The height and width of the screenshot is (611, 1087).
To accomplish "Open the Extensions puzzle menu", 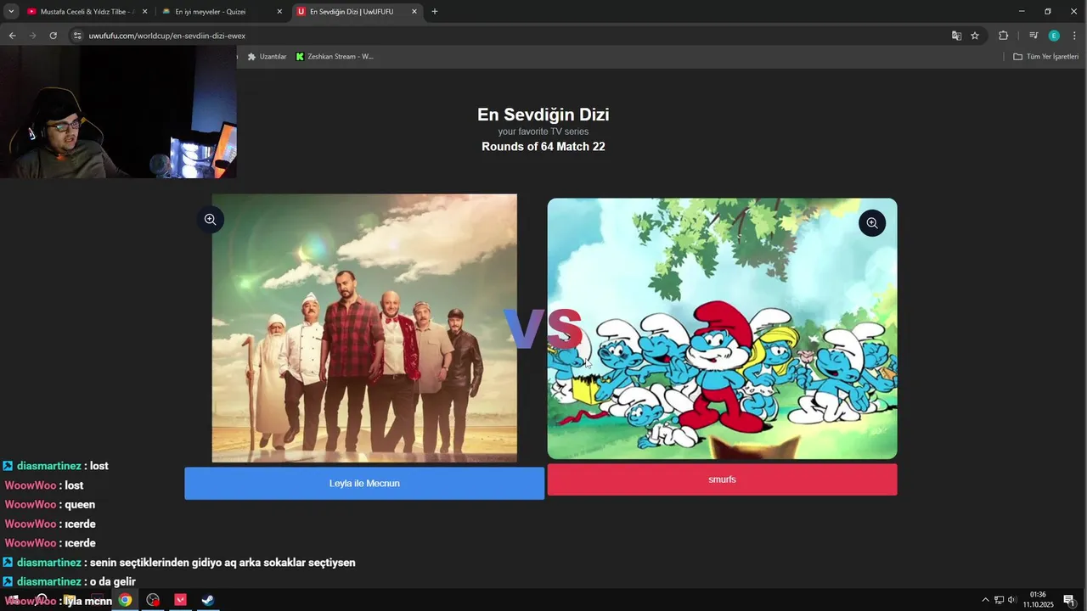I will (x=1003, y=36).
